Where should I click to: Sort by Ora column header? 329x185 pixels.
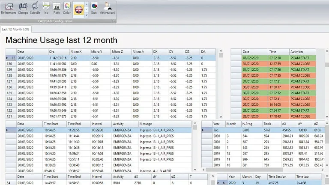coord(59,51)
